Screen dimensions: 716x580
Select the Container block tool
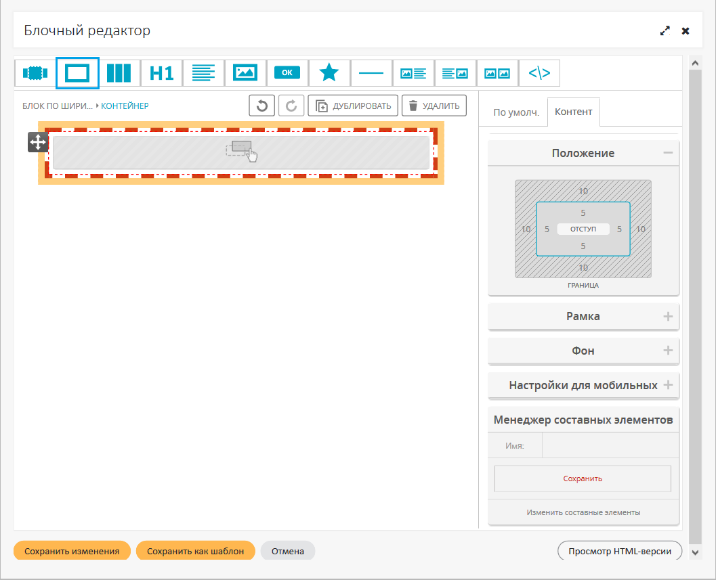77,73
